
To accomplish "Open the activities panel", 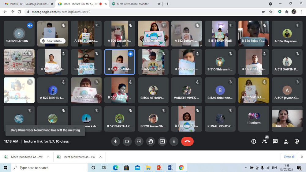I will point(286,141).
